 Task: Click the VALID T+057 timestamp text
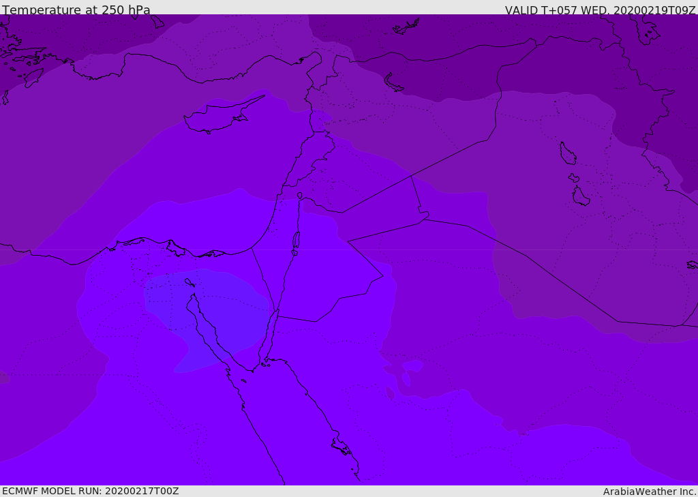[600, 10]
